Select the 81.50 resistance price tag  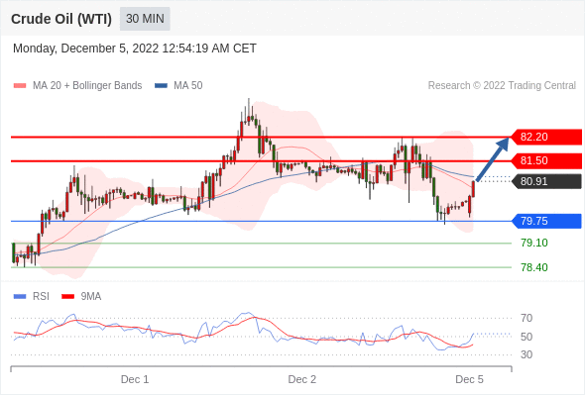[546, 161]
